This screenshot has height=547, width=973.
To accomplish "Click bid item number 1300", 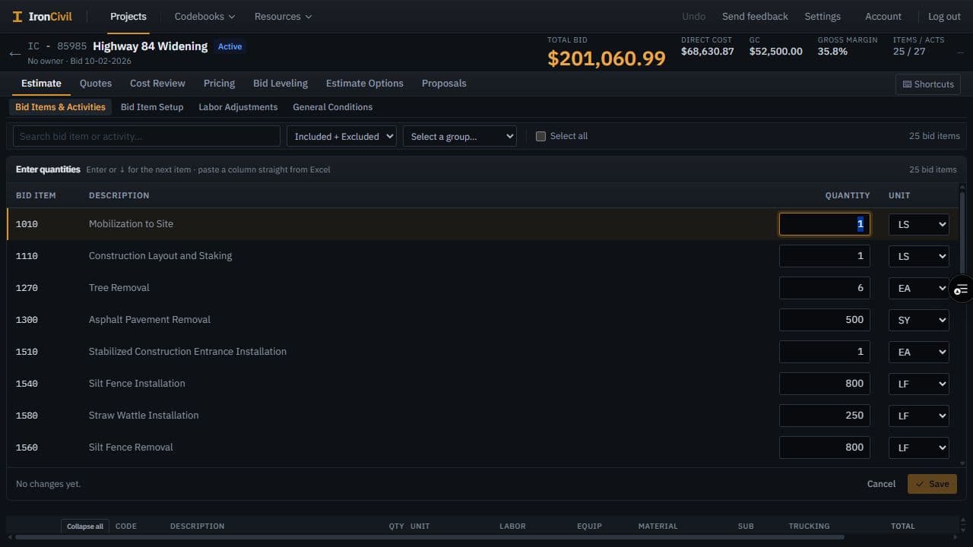I will tap(27, 320).
